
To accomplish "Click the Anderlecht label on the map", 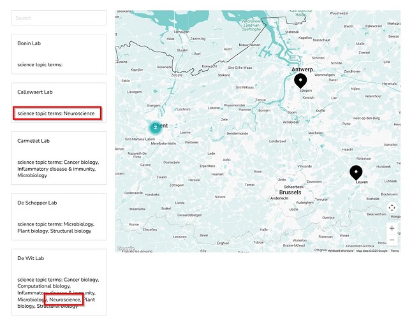I will pos(279,198).
